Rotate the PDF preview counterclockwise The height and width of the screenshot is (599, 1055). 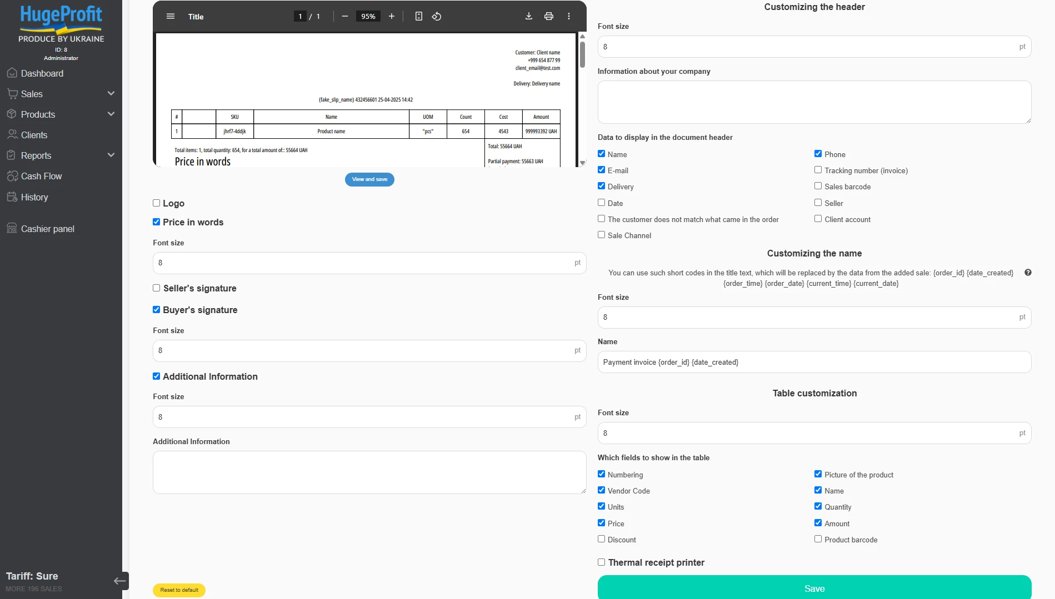coord(437,16)
